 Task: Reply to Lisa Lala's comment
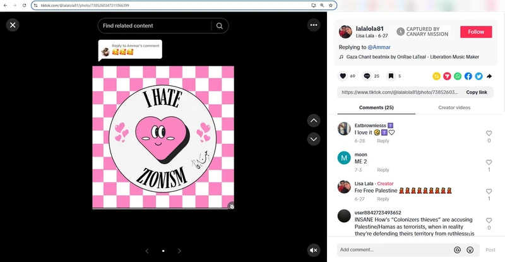(383, 199)
